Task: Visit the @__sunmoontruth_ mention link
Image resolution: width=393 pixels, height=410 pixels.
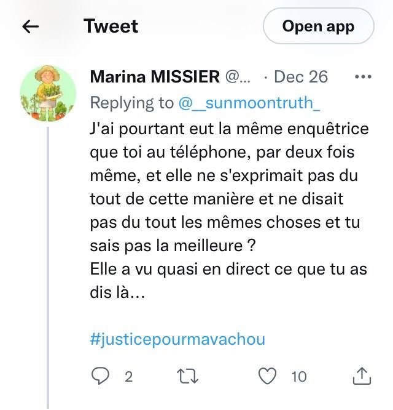Action: [248, 103]
